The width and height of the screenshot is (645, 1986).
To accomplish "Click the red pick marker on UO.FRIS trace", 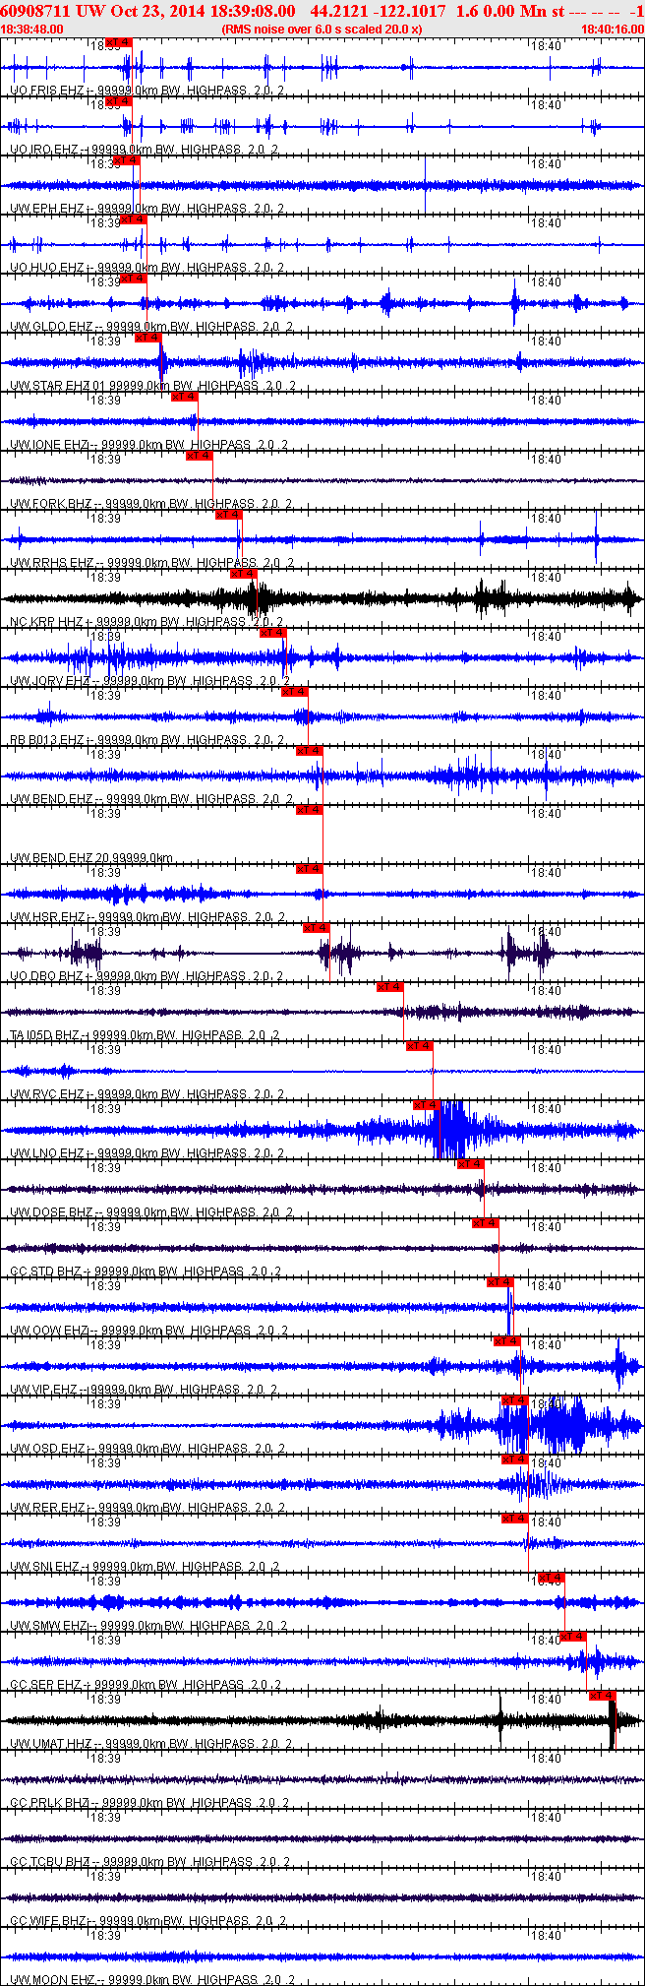I will (117, 42).
